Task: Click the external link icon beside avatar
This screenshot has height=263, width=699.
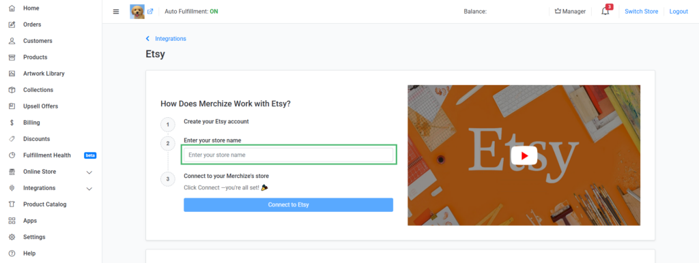Action: point(150,12)
